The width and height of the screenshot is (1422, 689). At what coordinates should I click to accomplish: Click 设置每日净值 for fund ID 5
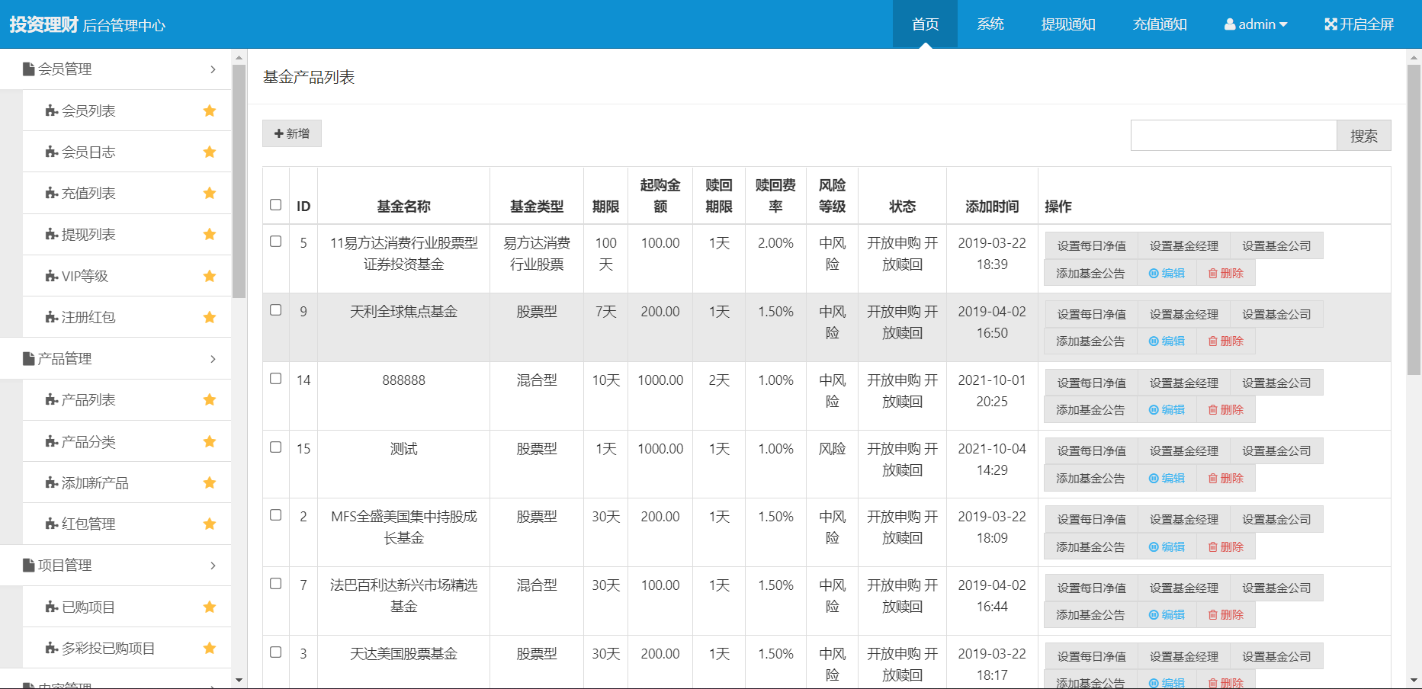[1091, 246]
